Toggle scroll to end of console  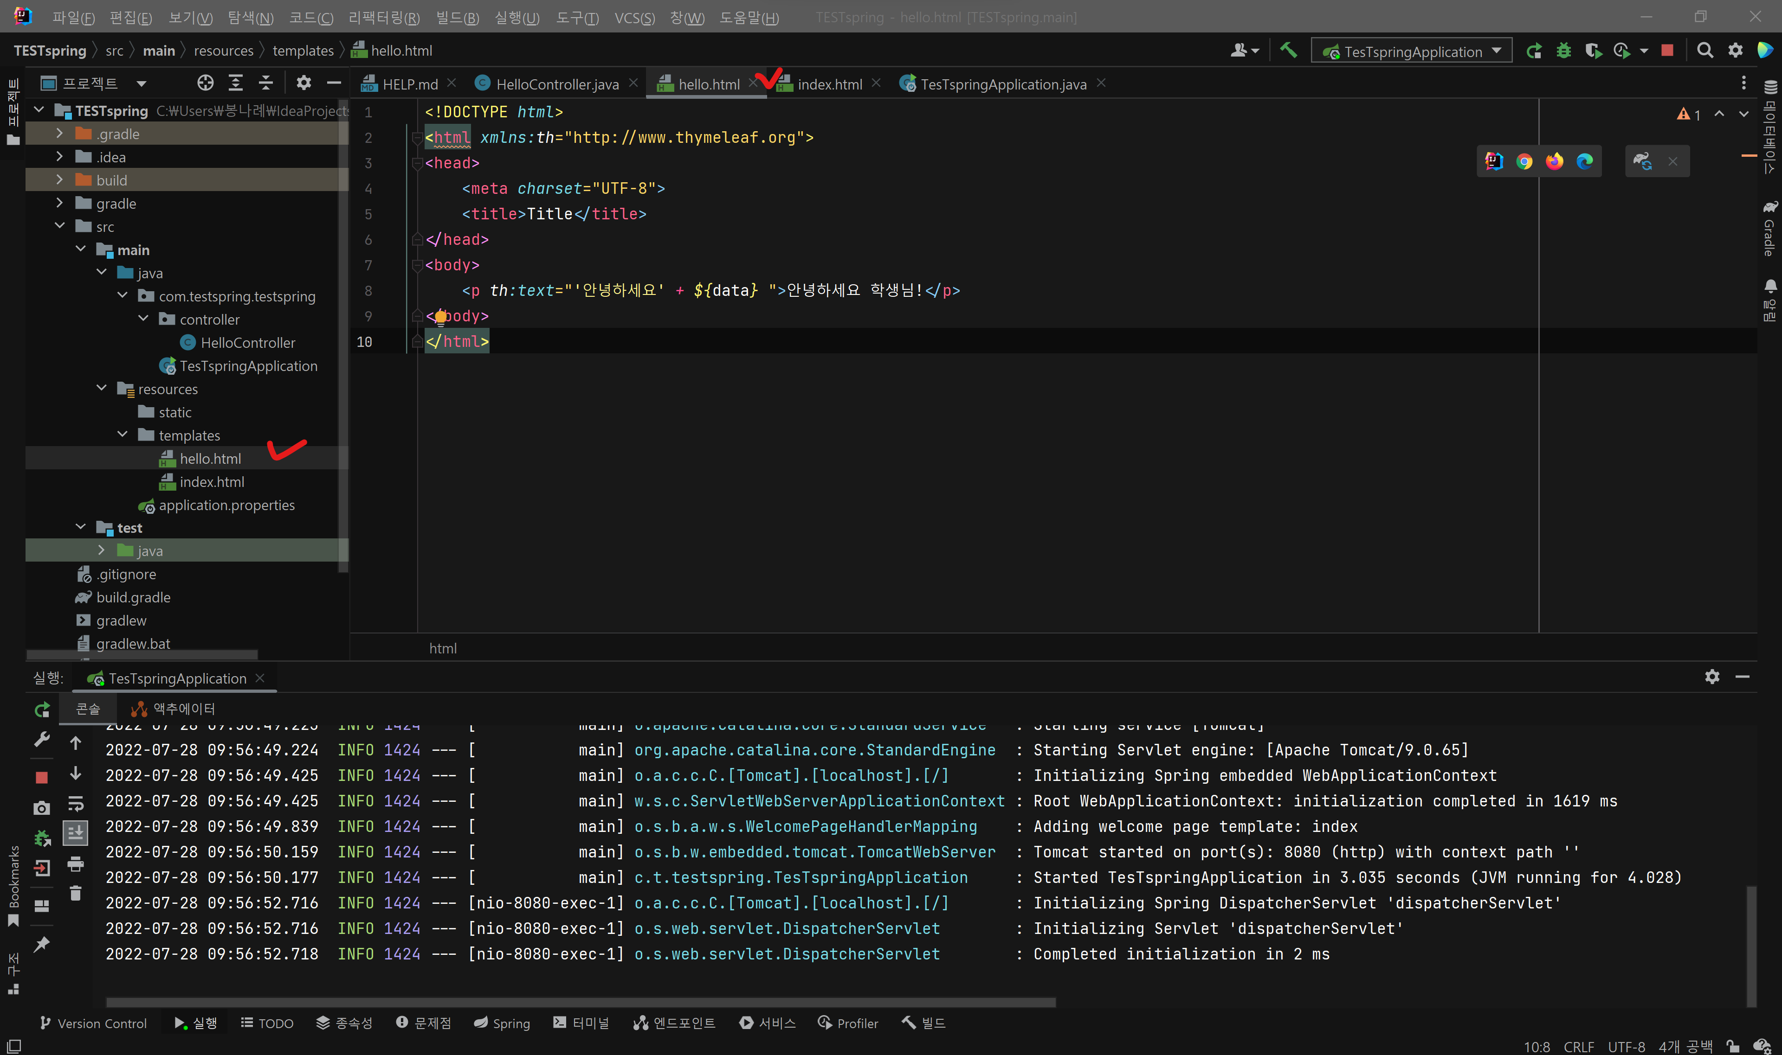click(x=75, y=832)
